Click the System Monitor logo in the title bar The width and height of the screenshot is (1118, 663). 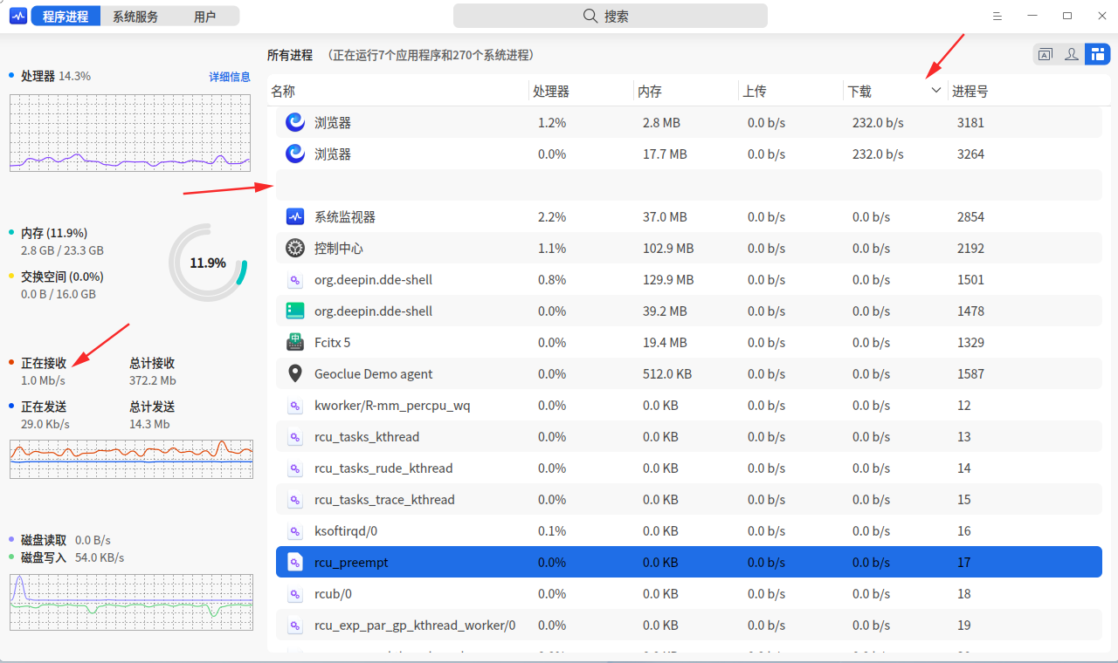17,15
